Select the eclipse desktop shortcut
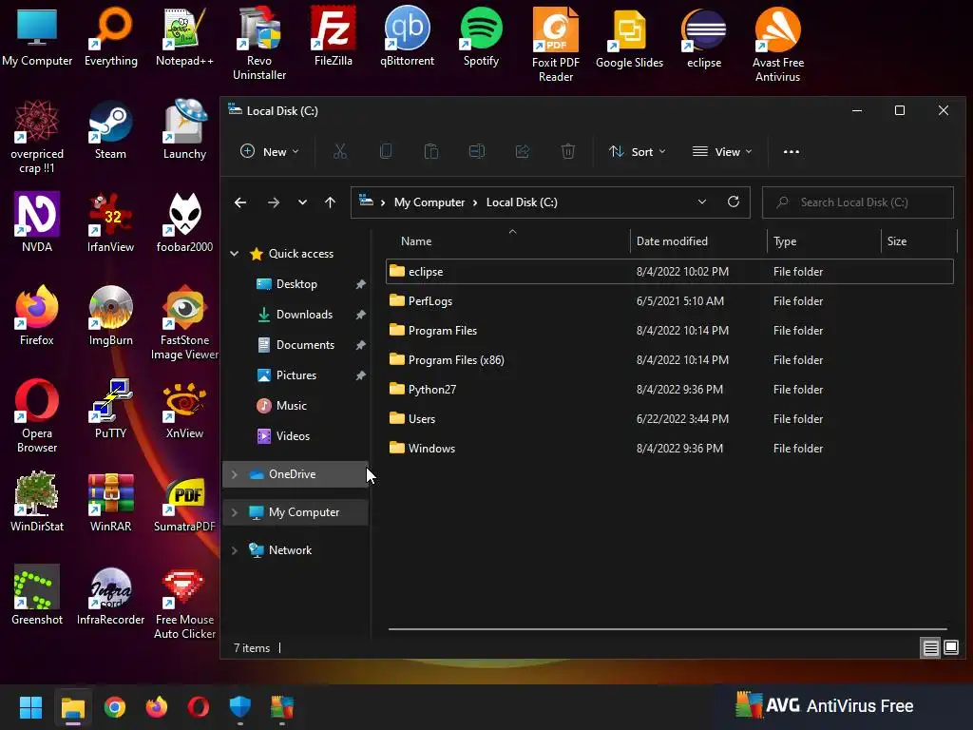Image resolution: width=973 pixels, height=730 pixels. point(704,38)
